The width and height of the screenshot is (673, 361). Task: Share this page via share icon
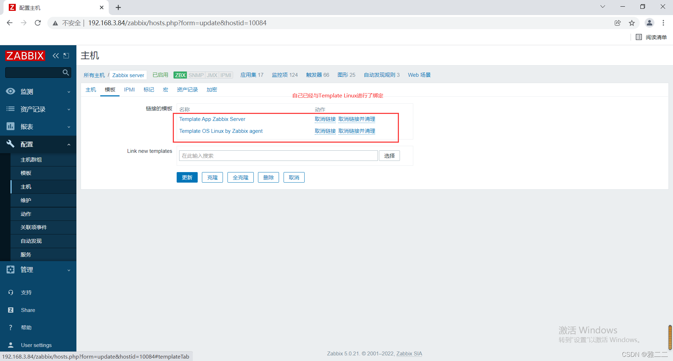[618, 23]
